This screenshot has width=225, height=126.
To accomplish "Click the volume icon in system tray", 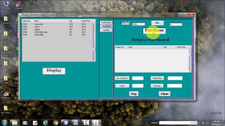I will 203,123.
